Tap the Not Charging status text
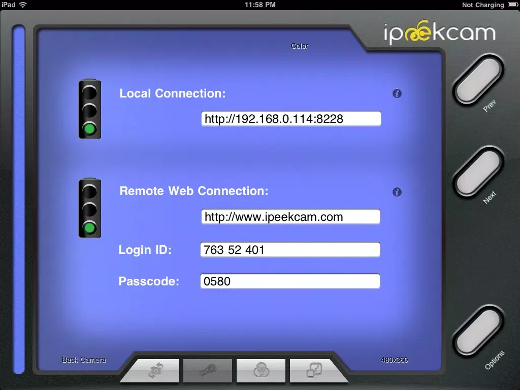This screenshot has width=520, height=390. tap(483, 5)
